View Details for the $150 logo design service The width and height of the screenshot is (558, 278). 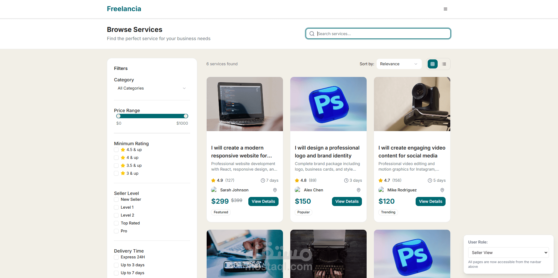[x=347, y=201]
